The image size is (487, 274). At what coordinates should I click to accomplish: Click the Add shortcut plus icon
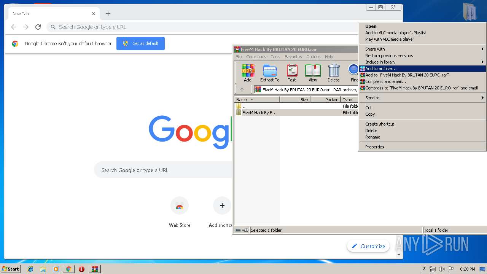[x=222, y=206]
